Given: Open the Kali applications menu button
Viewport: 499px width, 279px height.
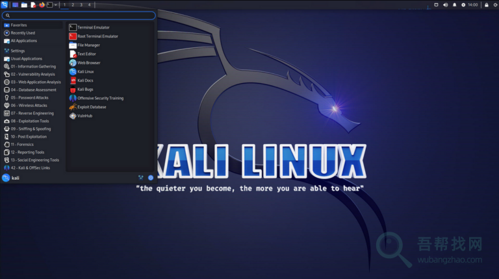Looking at the screenshot, I should [5, 5].
